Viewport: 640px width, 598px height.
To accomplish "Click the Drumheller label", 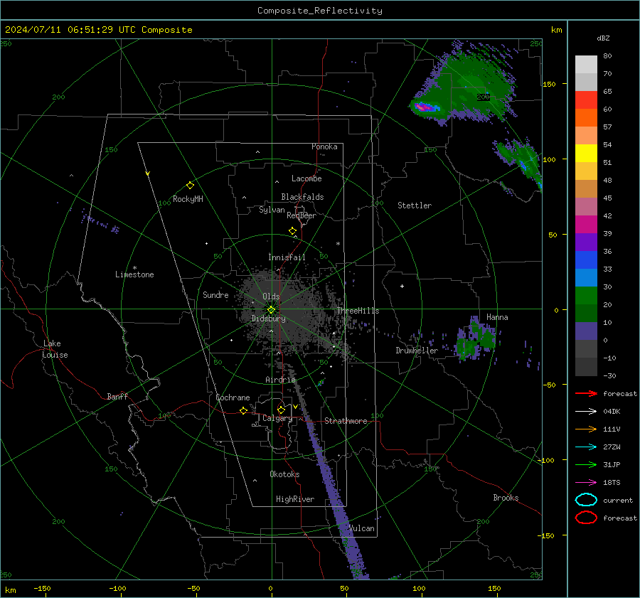I will click(417, 351).
